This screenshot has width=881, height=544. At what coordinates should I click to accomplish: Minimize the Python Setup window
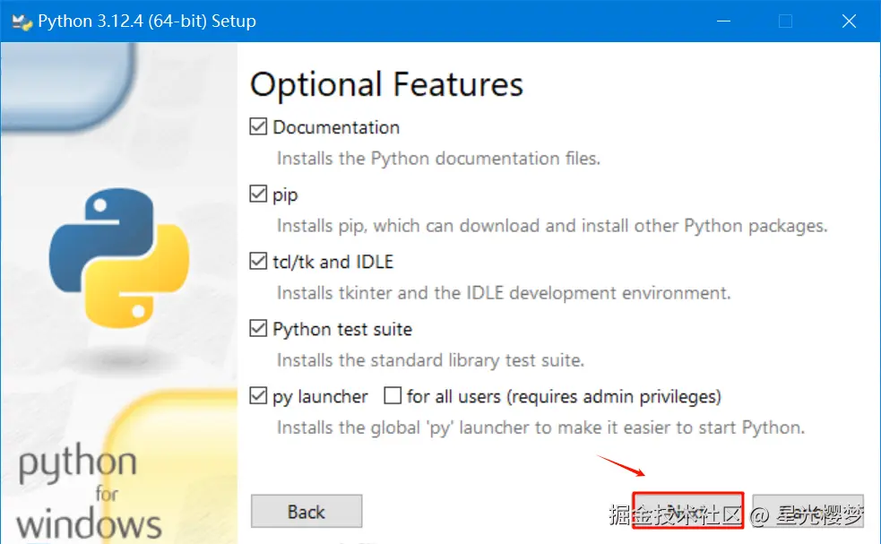tap(726, 22)
